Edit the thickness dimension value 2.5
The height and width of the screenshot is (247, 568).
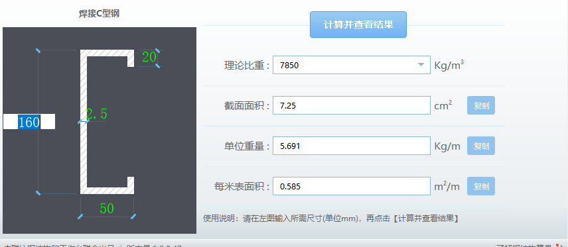(x=97, y=114)
